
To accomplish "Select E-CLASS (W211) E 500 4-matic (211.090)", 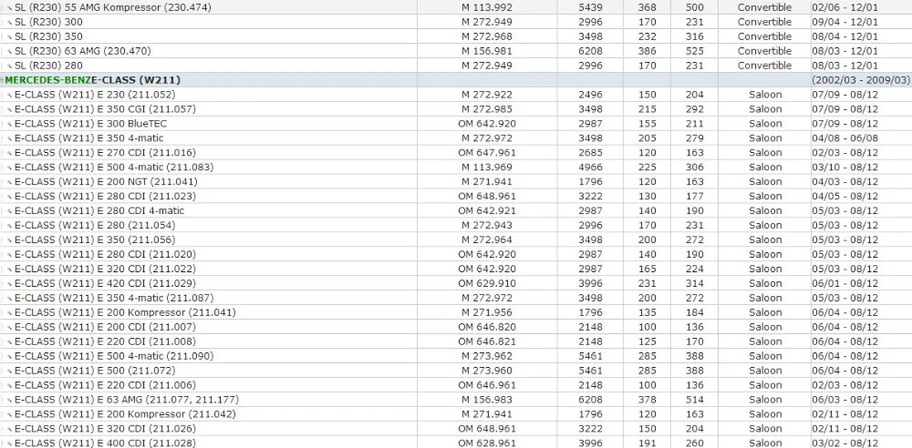I will coord(114,356).
